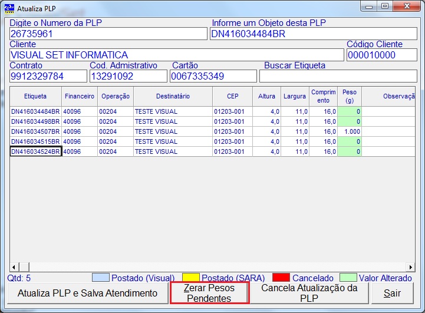The image size is (425, 313).
Task: Click the Qtd: 5 count label
Action: (x=19, y=278)
